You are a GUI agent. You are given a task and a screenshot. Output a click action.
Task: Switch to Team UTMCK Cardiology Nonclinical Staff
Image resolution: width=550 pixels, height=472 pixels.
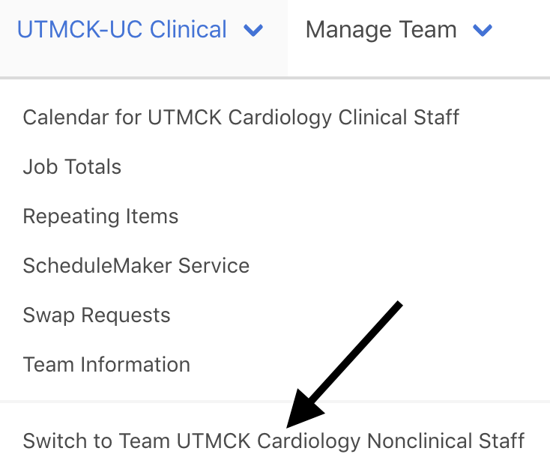pos(274,441)
